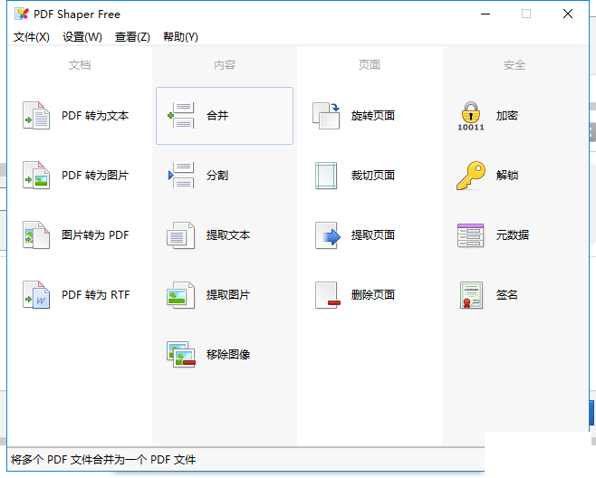This screenshot has width=596, height=478.
Task: Open the 帮助(Y) menu
Action: 180,37
